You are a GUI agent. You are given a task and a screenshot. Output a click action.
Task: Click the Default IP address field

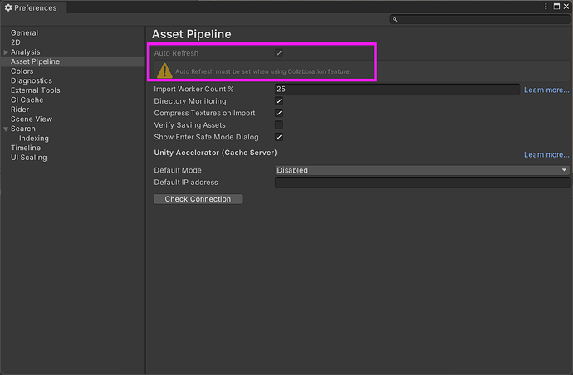[422, 183]
